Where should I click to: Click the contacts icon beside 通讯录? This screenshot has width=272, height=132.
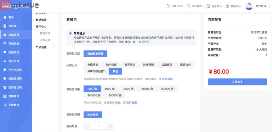pos(5,26)
